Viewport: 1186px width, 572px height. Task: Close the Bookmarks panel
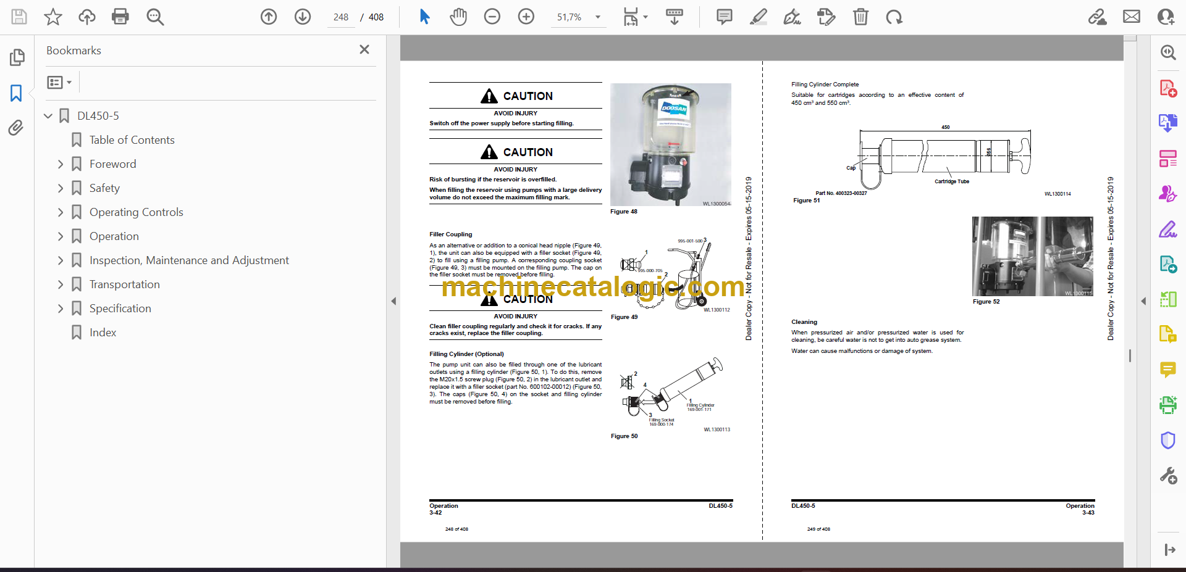pos(364,49)
